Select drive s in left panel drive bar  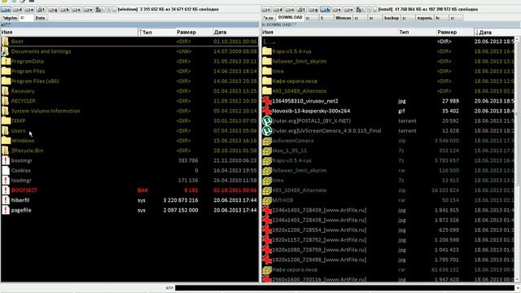[x=76, y=10]
